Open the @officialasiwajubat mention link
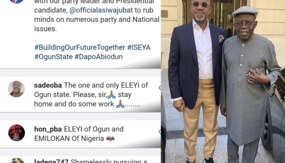The height and width of the screenshot is (163, 285). (101, 10)
